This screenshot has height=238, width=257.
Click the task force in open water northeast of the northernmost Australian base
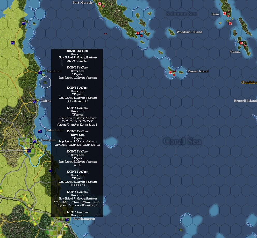pos(34,24)
